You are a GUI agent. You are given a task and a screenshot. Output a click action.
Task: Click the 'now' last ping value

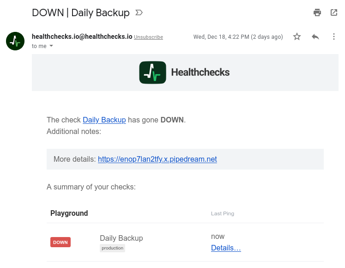[x=218, y=237]
